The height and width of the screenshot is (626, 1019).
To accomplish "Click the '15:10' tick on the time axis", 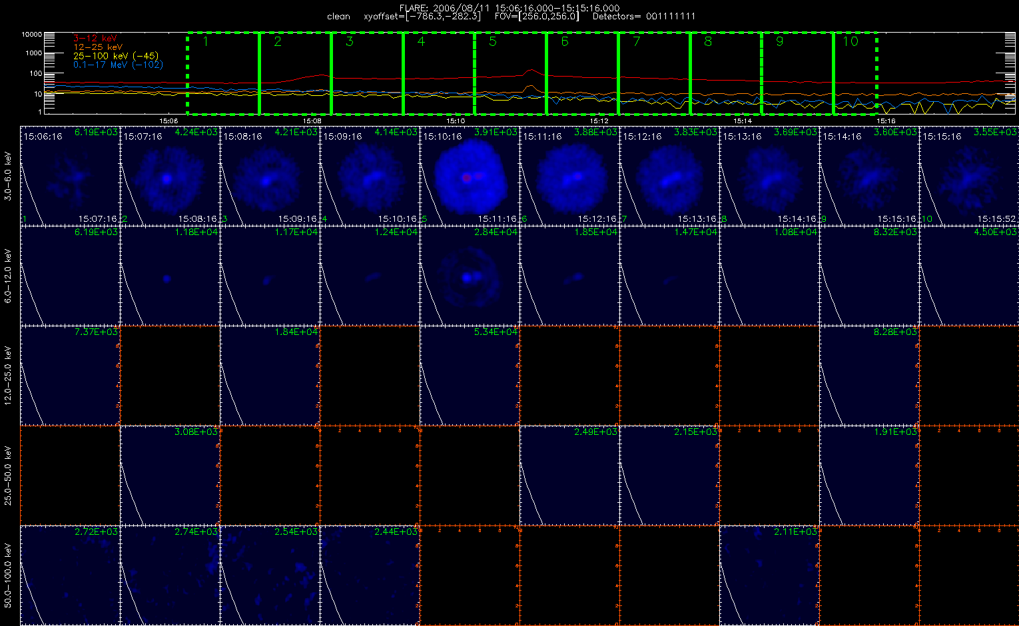I will click(x=456, y=121).
